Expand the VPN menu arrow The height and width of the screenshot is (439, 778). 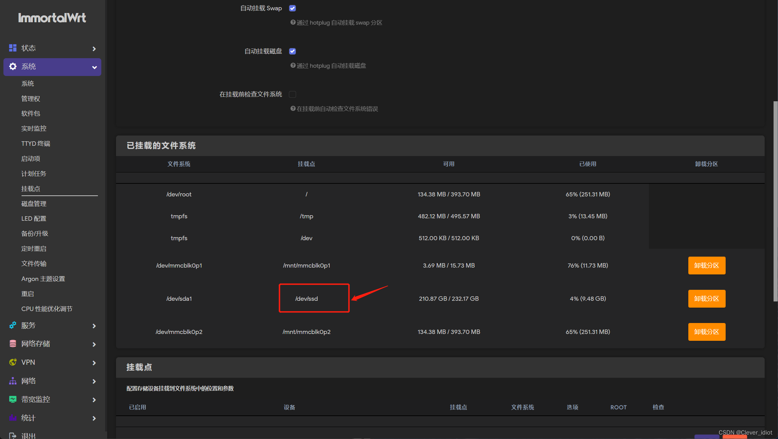(x=94, y=363)
